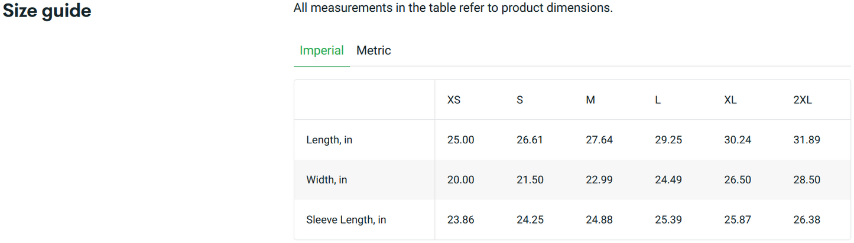Select the M size header

coord(590,100)
